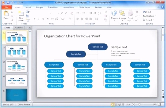The width and height of the screenshot is (166, 108).
Task: Click the Save icon in title bar
Action: [x=8, y=2]
